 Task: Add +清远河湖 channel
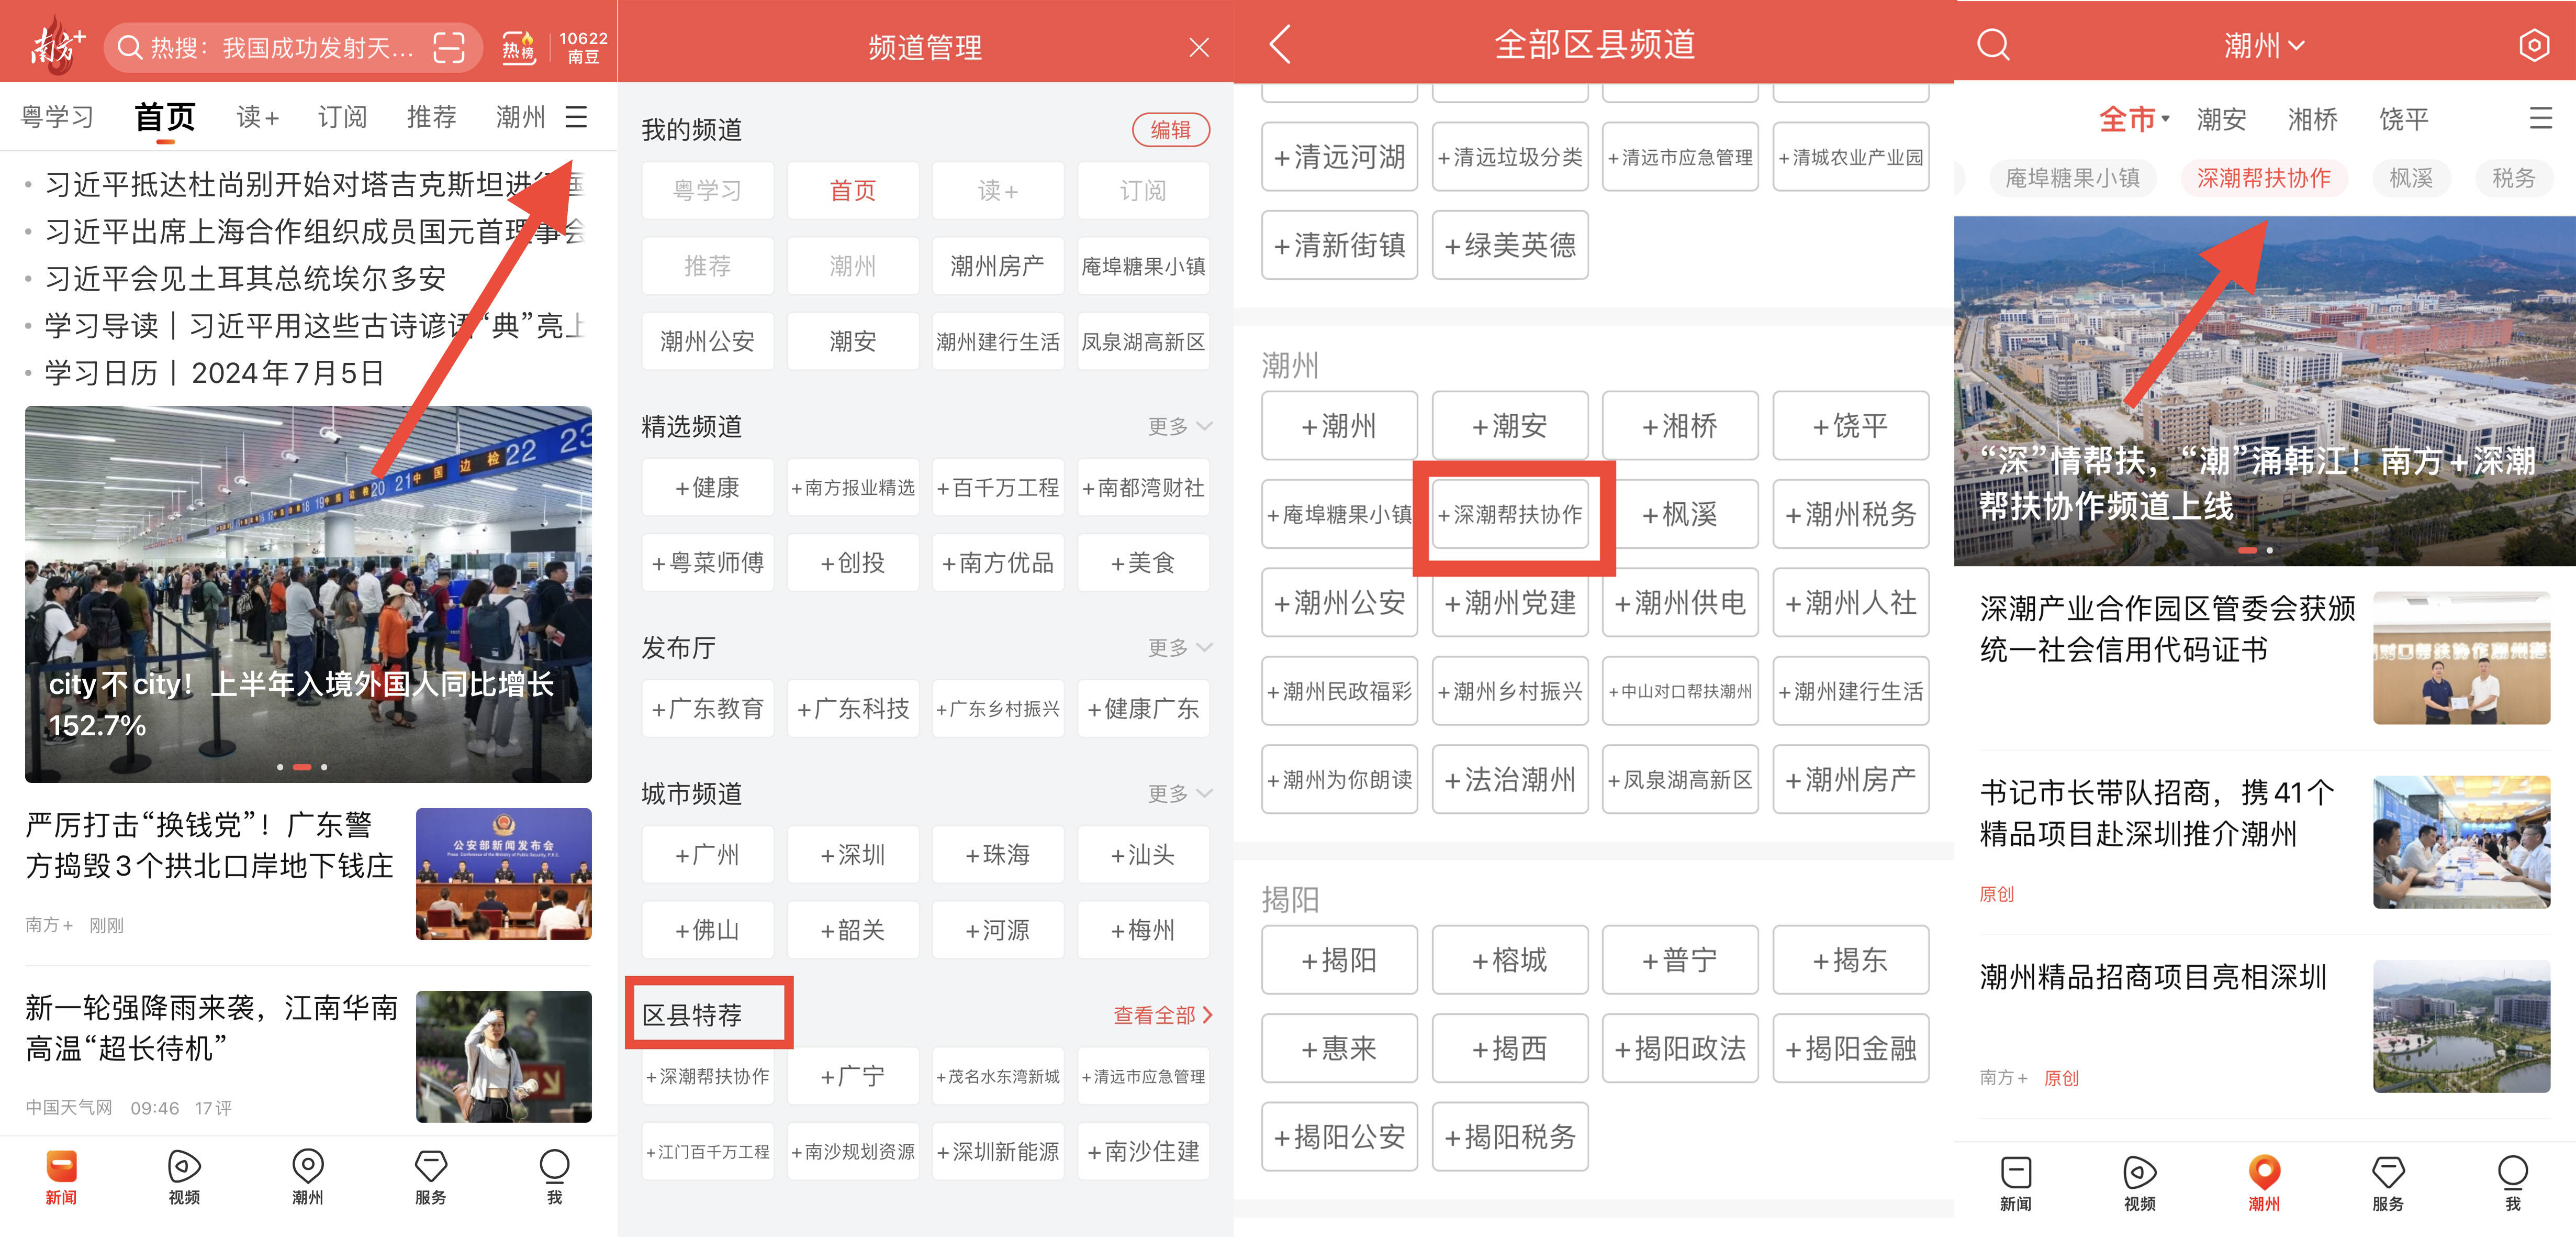(x=1339, y=157)
